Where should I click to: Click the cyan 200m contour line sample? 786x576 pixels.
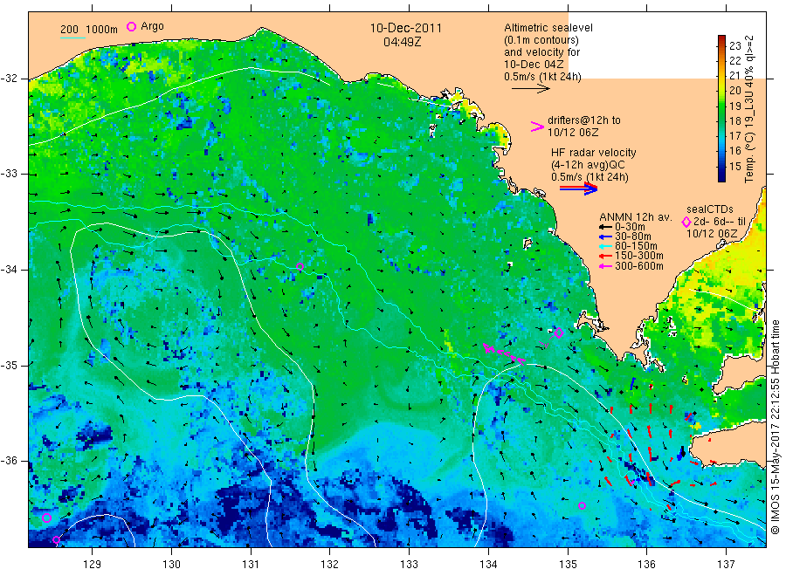coord(72,38)
